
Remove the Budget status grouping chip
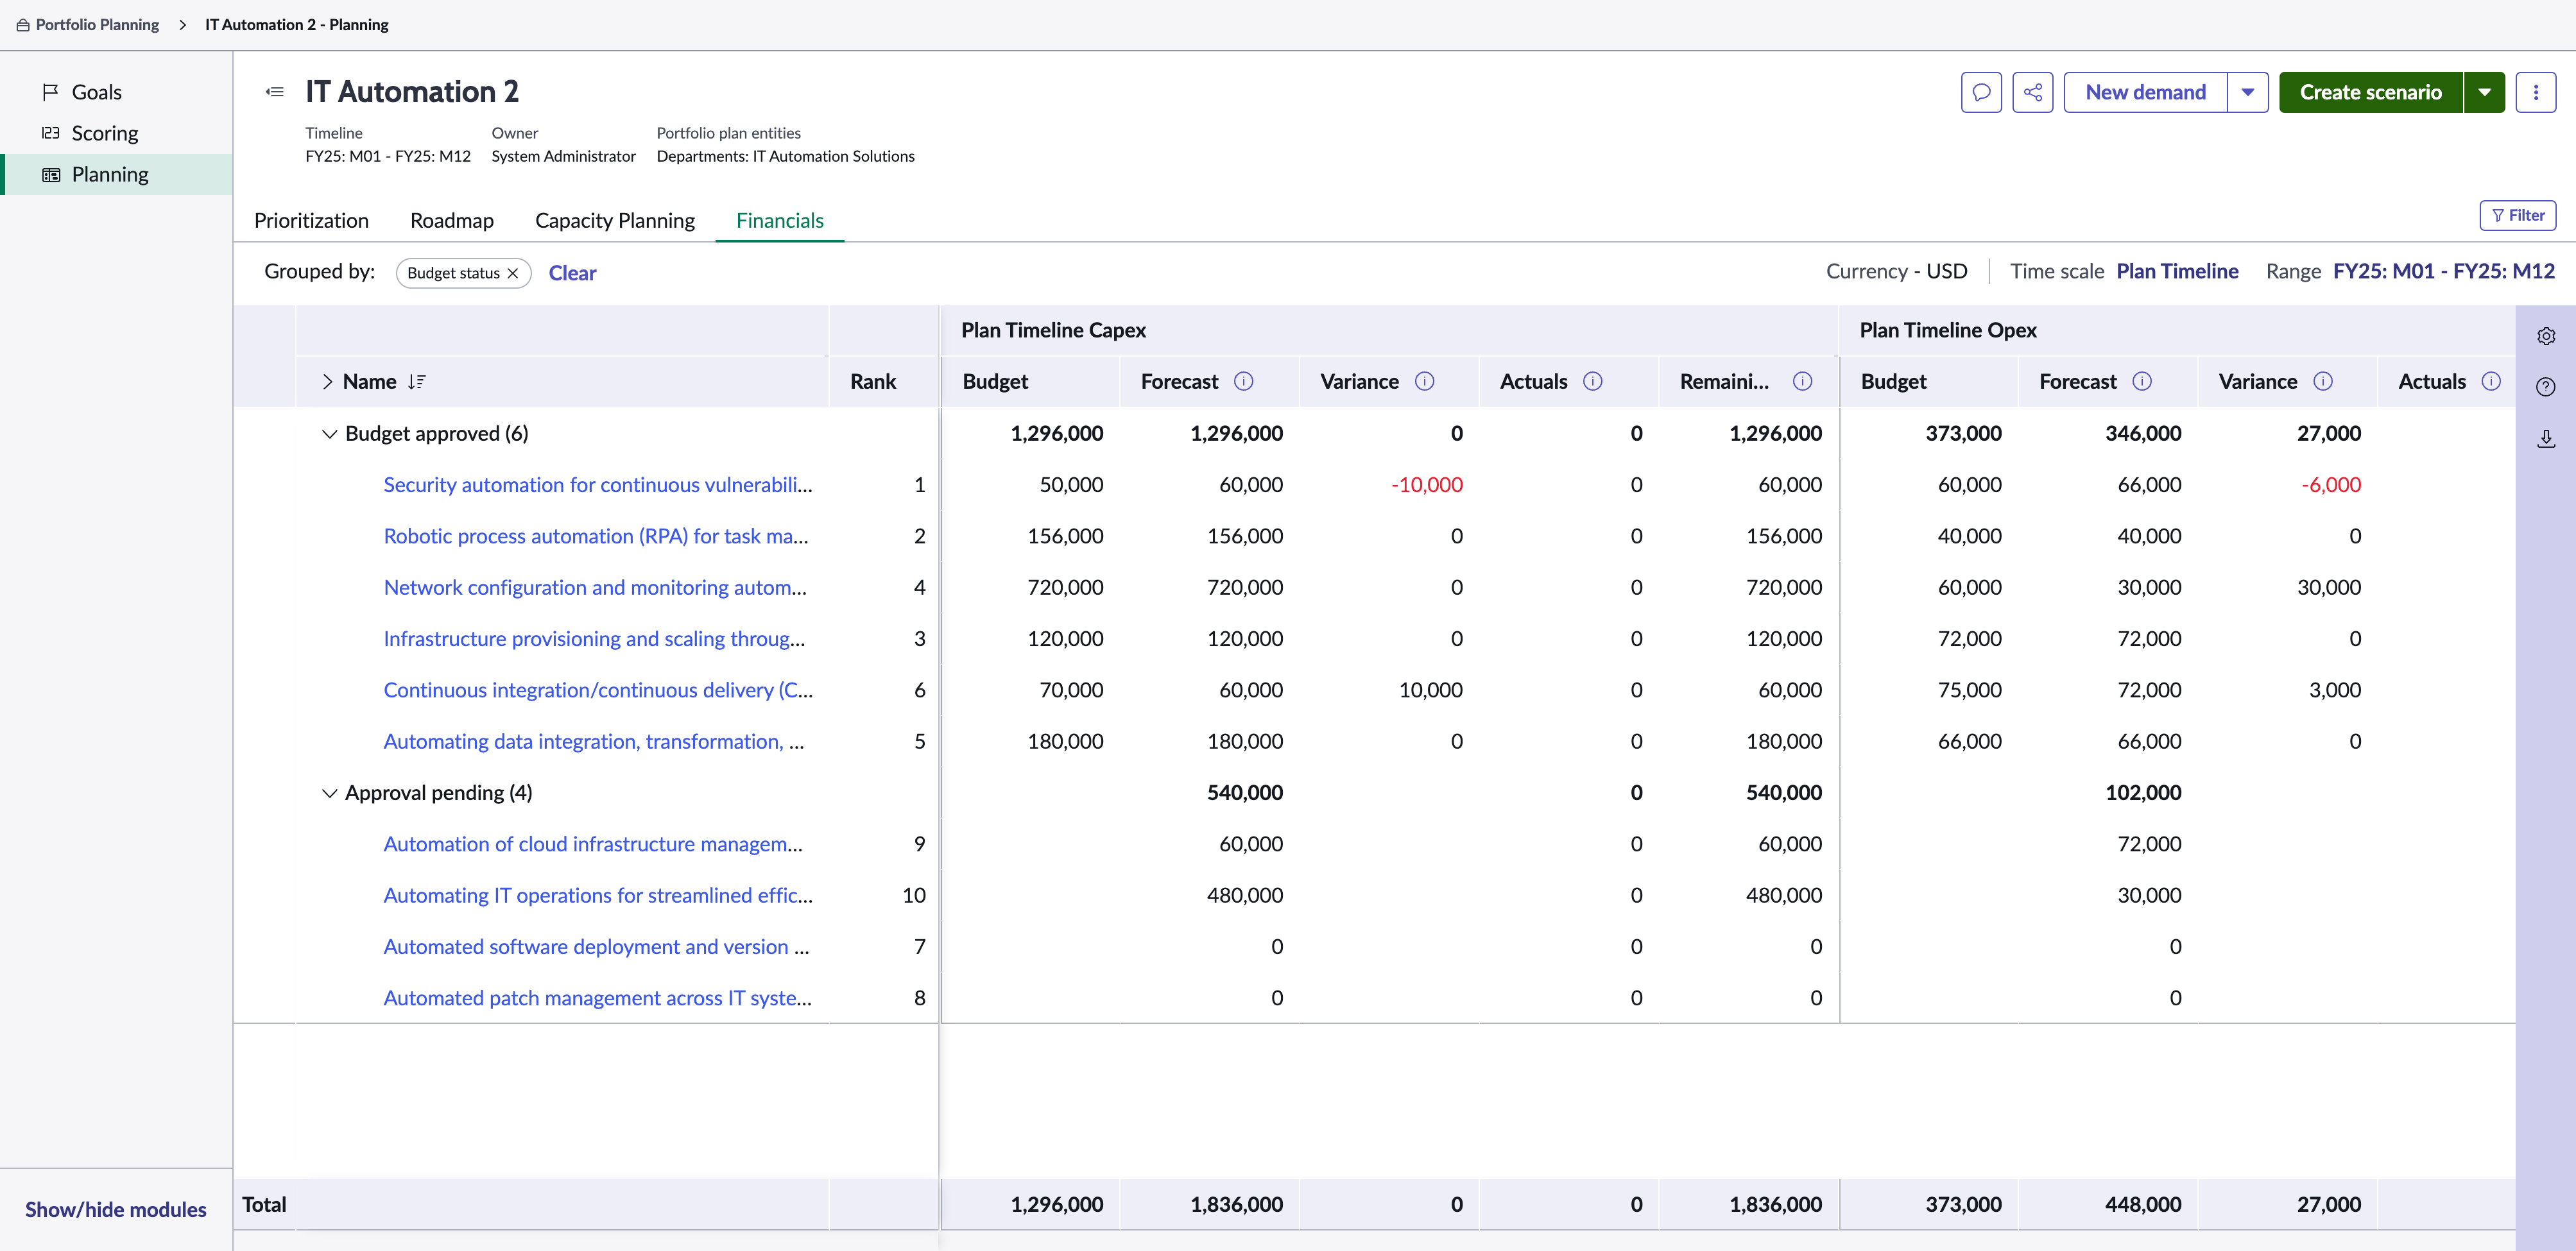(x=513, y=273)
